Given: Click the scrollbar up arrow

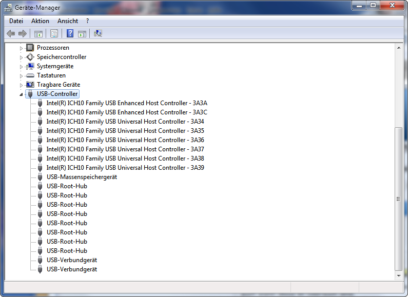Looking at the screenshot, I should click(399, 48).
